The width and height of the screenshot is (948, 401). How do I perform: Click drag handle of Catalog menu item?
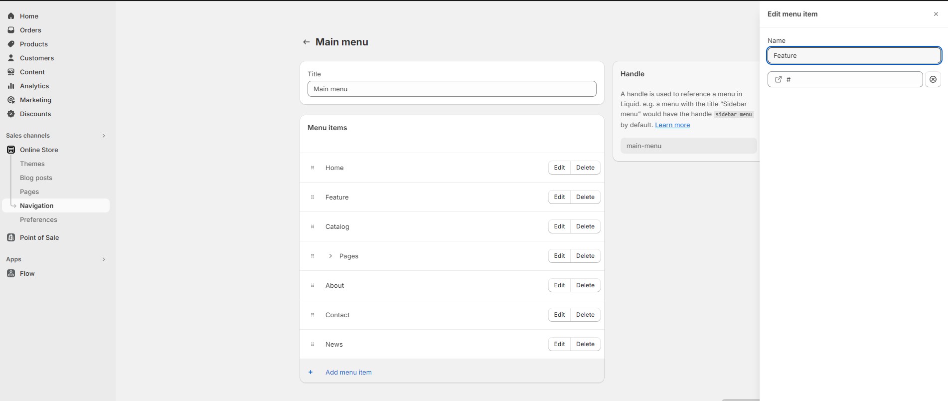313,226
